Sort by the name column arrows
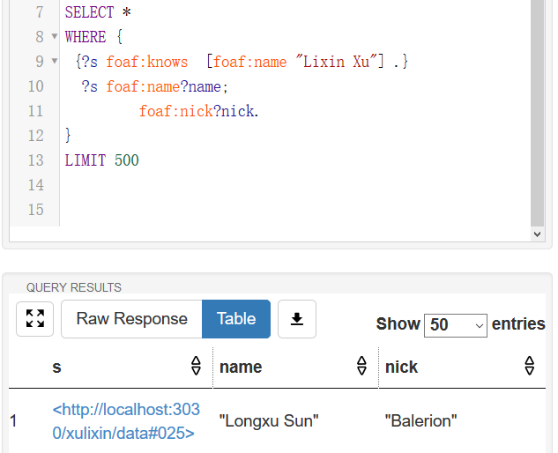This screenshot has height=453, width=558. pos(361,367)
